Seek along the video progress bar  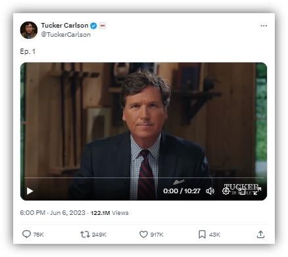point(143,178)
